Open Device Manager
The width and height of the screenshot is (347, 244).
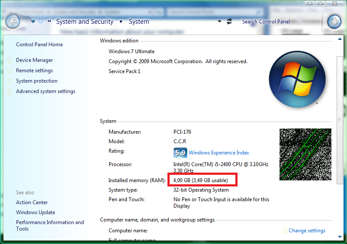click(x=34, y=60)
